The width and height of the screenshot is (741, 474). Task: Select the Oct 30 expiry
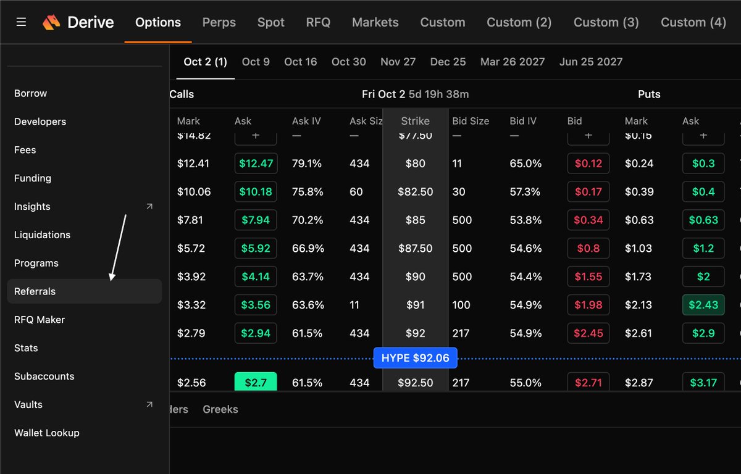349,62
